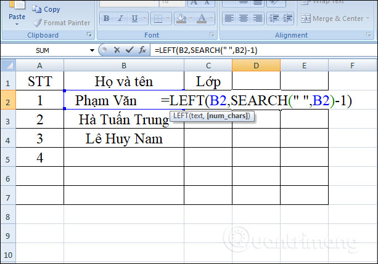Toggle Italic formatting
This screenshot has height=264, width=378.
(120, 18)
